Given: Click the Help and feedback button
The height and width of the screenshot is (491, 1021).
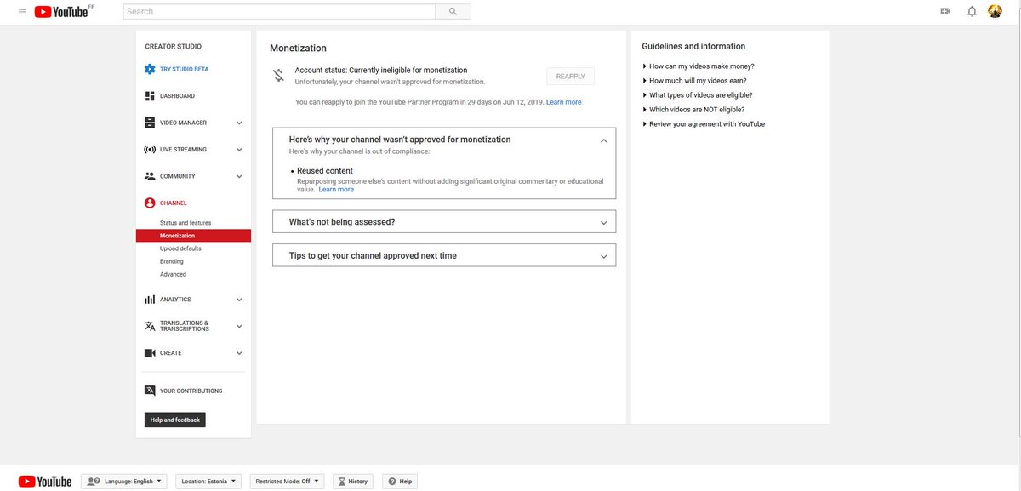Looking at the screenshot, I should click(175, 420).
